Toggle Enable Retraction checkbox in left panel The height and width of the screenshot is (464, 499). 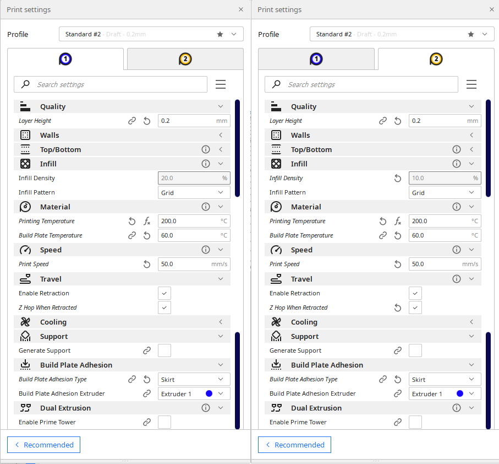(x=164, y=293)
